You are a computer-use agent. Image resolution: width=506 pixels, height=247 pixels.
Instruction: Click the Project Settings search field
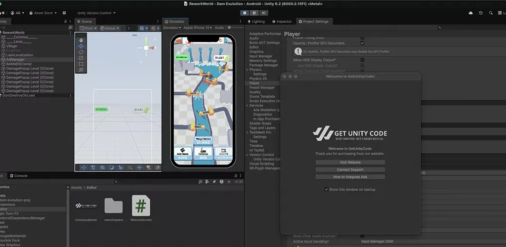(x=471, y=28)
